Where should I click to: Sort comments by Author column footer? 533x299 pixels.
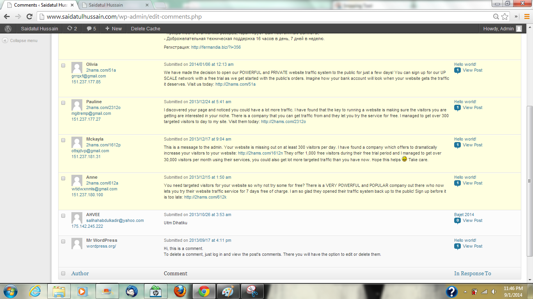pyautogui.click(x=80, y=273)
